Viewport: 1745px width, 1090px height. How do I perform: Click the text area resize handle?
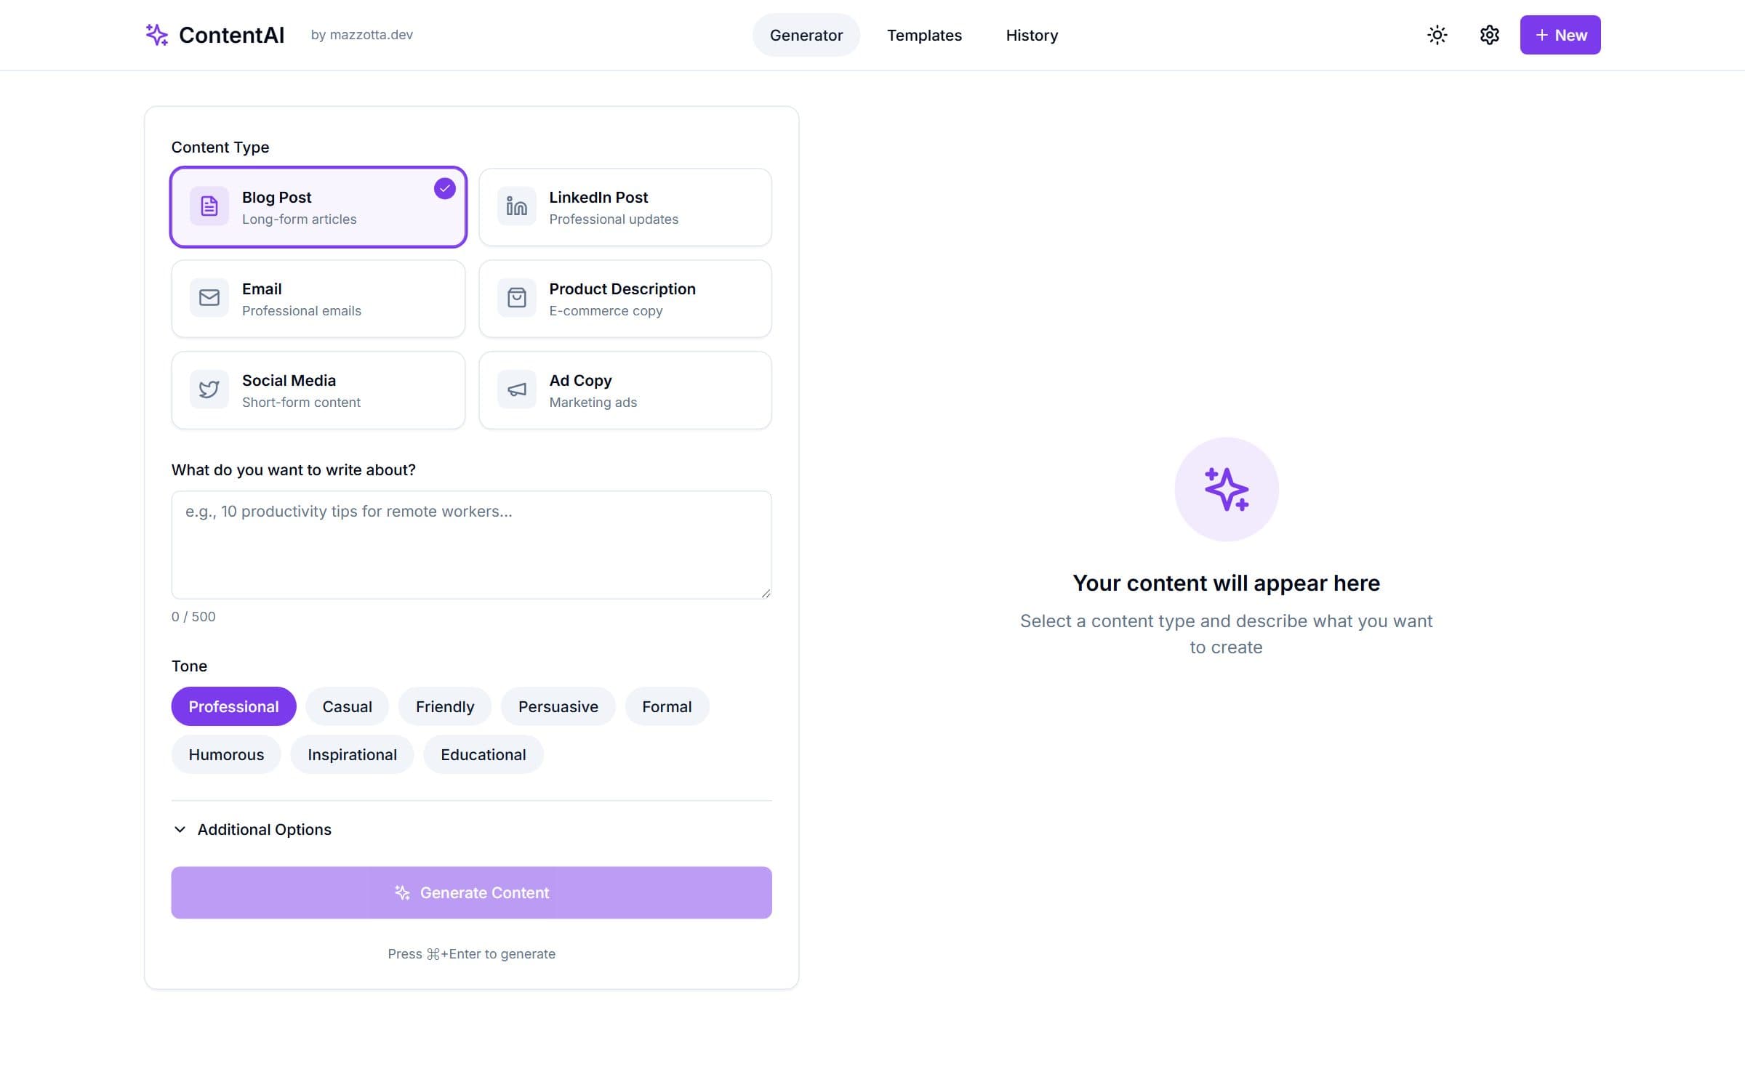(x=766, y=593)
